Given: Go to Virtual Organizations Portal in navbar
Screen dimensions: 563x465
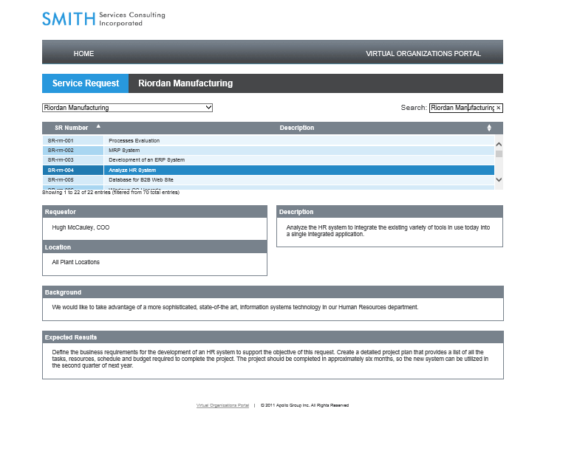Looking at the screenshot, I should point(423,53).
